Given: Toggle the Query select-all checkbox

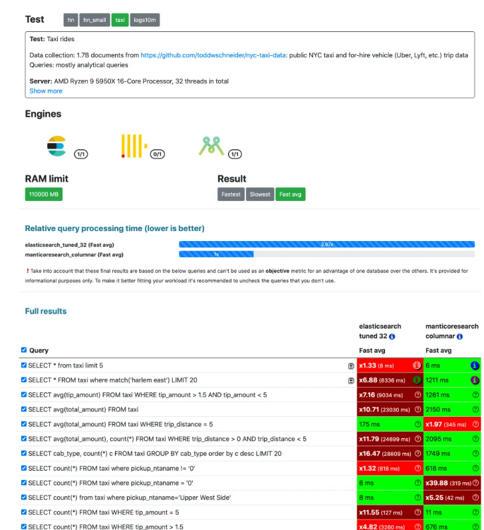Looking at the screenshot, I should (x=24, y=350).
